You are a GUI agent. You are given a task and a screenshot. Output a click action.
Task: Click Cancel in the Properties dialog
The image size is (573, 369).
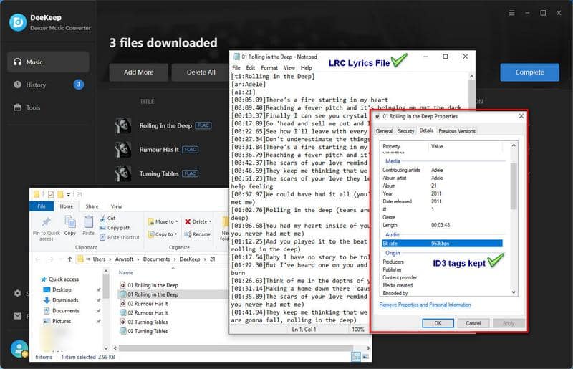(x=473, y=323)
